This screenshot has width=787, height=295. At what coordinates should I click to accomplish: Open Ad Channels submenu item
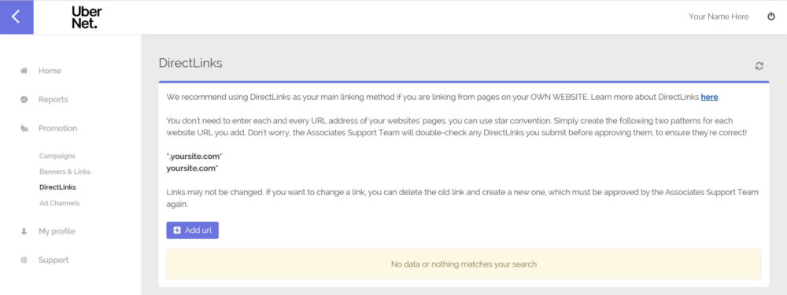[x=59, y=203]
